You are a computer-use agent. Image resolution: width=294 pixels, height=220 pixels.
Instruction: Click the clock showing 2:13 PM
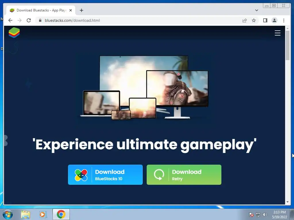tap(280, 215)
